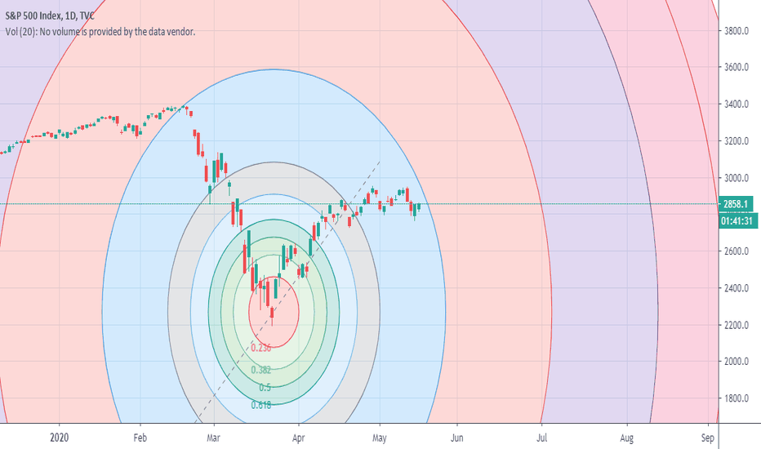Click the May label on time axis
Viewport: 761px width, 449px height.
[x=380, y=438]
